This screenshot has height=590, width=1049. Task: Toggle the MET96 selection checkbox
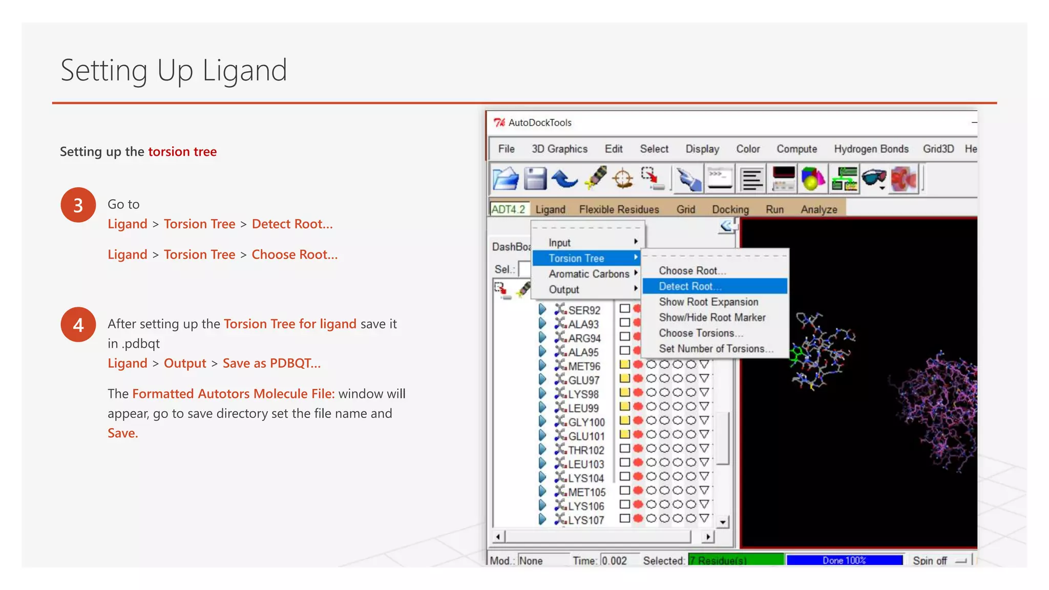pyautogui.click(x=624, y=365)
